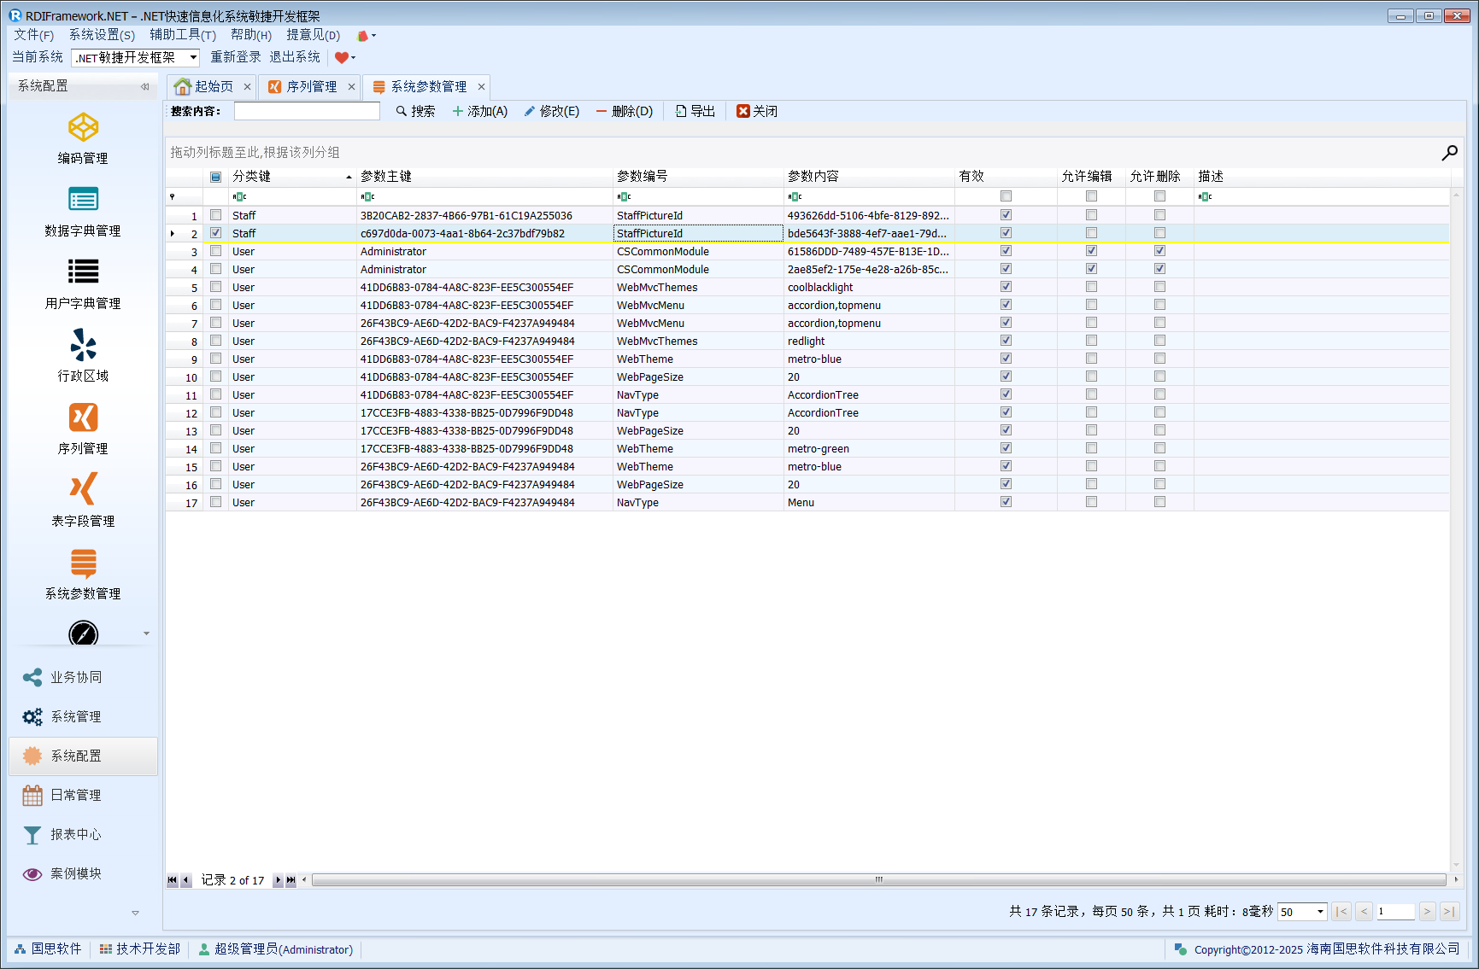Image resolution: width=1479 pixels, height=969 pixels.
Task: Uncheck the row 2 selection checkbox
Action: pos(216,233)
